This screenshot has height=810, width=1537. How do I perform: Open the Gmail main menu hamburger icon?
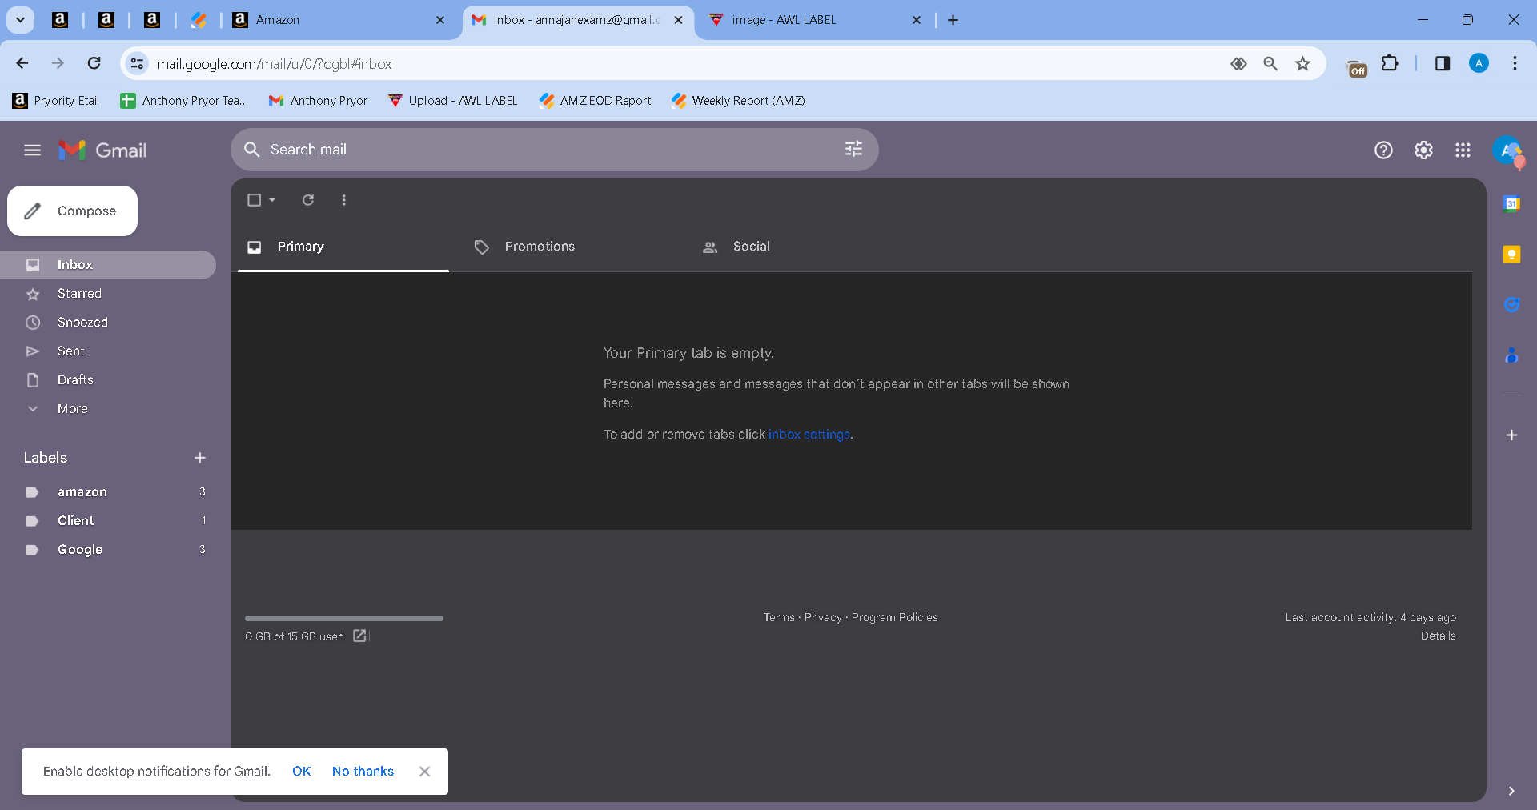pos(32,150)
